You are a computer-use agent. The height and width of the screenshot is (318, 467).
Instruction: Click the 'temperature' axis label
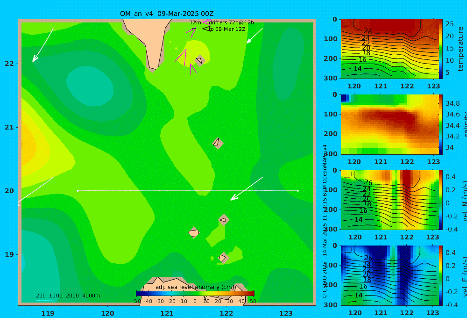point(461,49)
